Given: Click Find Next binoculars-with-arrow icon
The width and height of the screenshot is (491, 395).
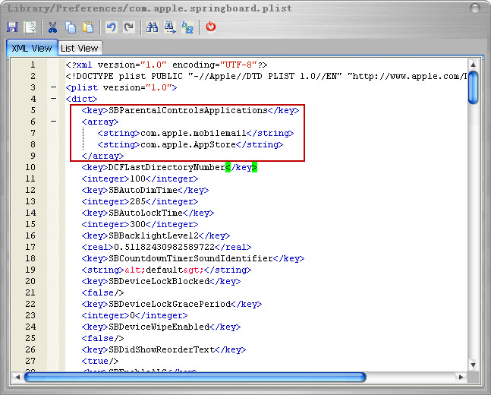Looking at the screenshot, I should coord(170,27).
